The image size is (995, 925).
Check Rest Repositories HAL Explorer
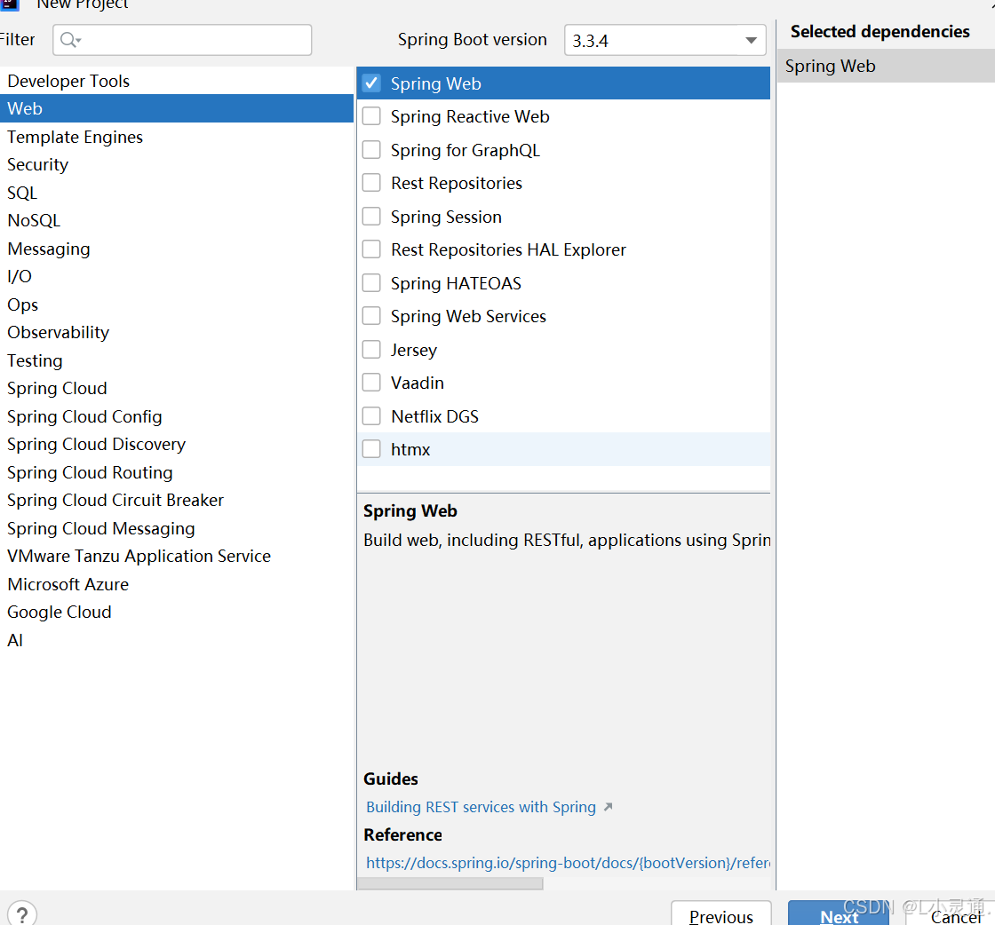pos(371,249)
